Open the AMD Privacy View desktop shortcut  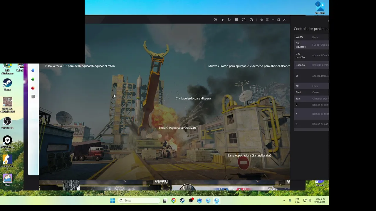coord(7,143)
